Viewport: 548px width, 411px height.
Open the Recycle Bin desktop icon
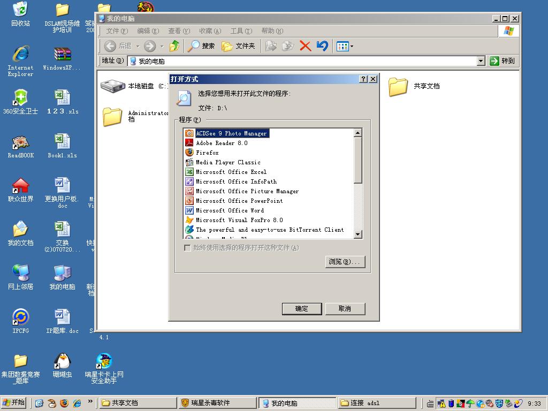pyautogui.click(x=20, y=14)
